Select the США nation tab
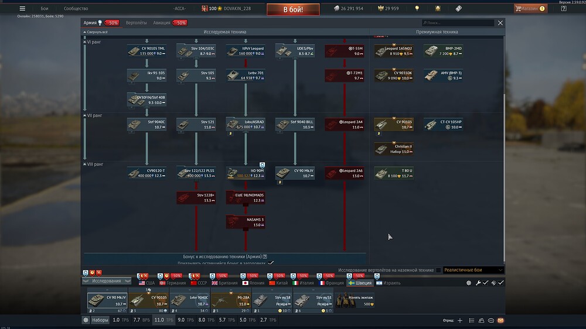The height and width of the screenshot is (329, 586). 146,283
